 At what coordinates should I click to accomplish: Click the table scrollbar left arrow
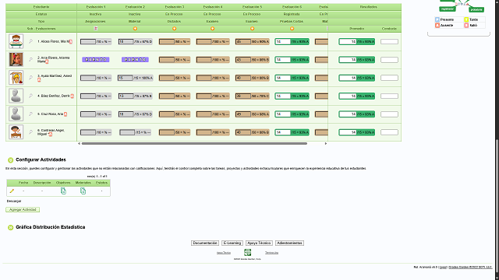tap(79, 143)
